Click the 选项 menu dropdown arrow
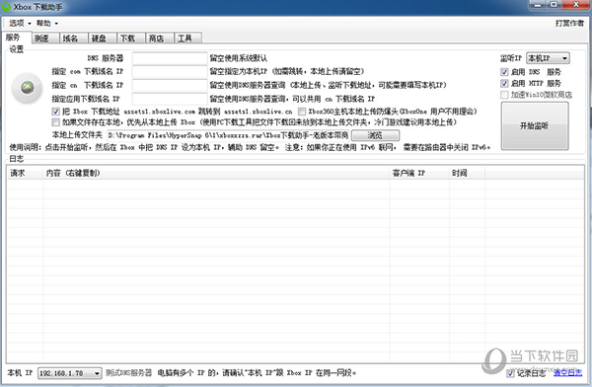This screenshot has width=592, height=387. [30, 24]
